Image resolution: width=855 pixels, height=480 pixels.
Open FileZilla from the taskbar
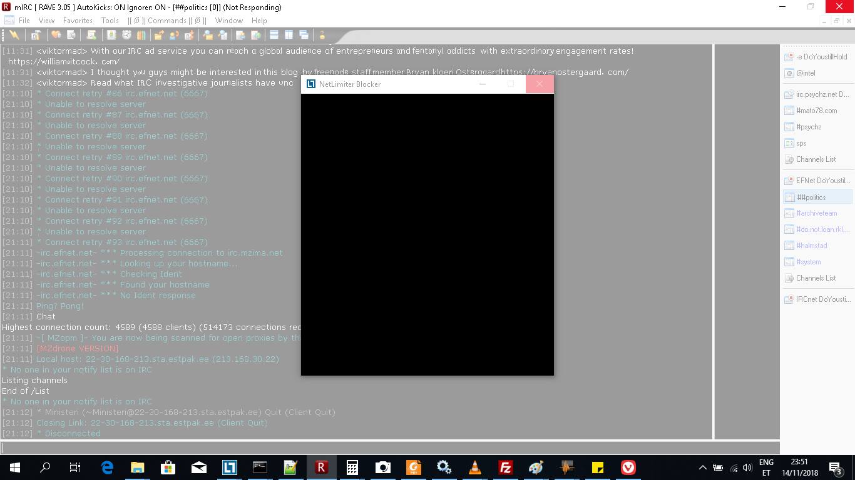coord(505,467)
